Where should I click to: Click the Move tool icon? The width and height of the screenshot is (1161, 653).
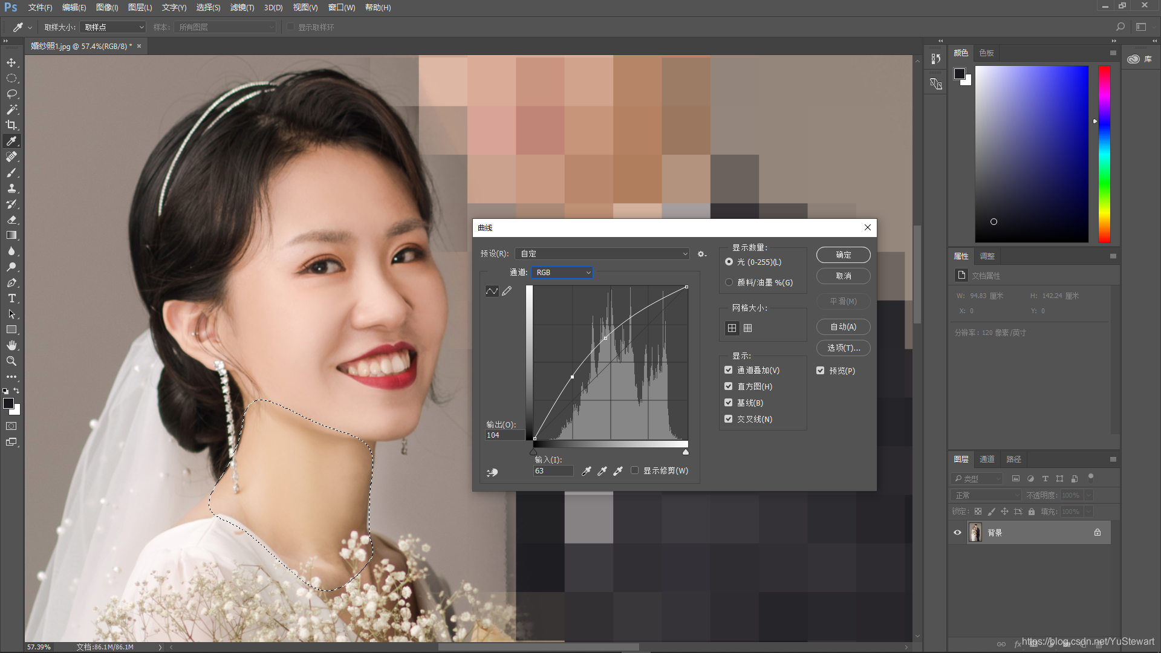pyautogui.click(x=11, y=62)
